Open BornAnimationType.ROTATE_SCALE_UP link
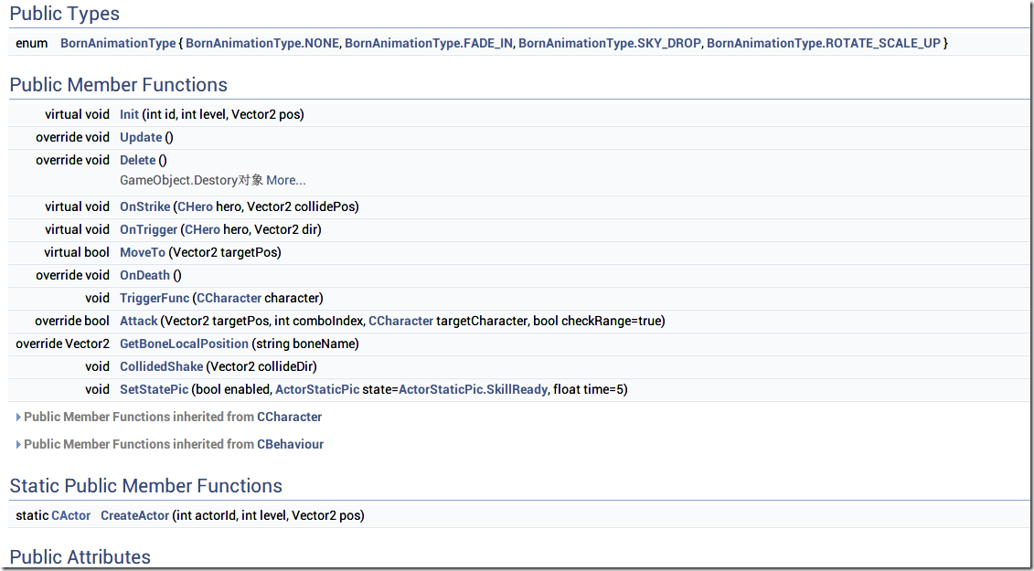Screen dimensions: 1034x571 [824, 44]
